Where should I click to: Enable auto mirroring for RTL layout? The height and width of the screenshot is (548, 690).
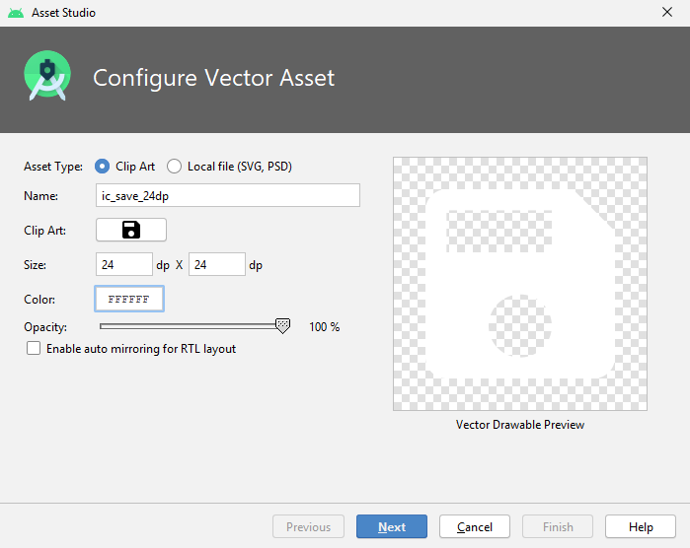[x=35, y=348]
